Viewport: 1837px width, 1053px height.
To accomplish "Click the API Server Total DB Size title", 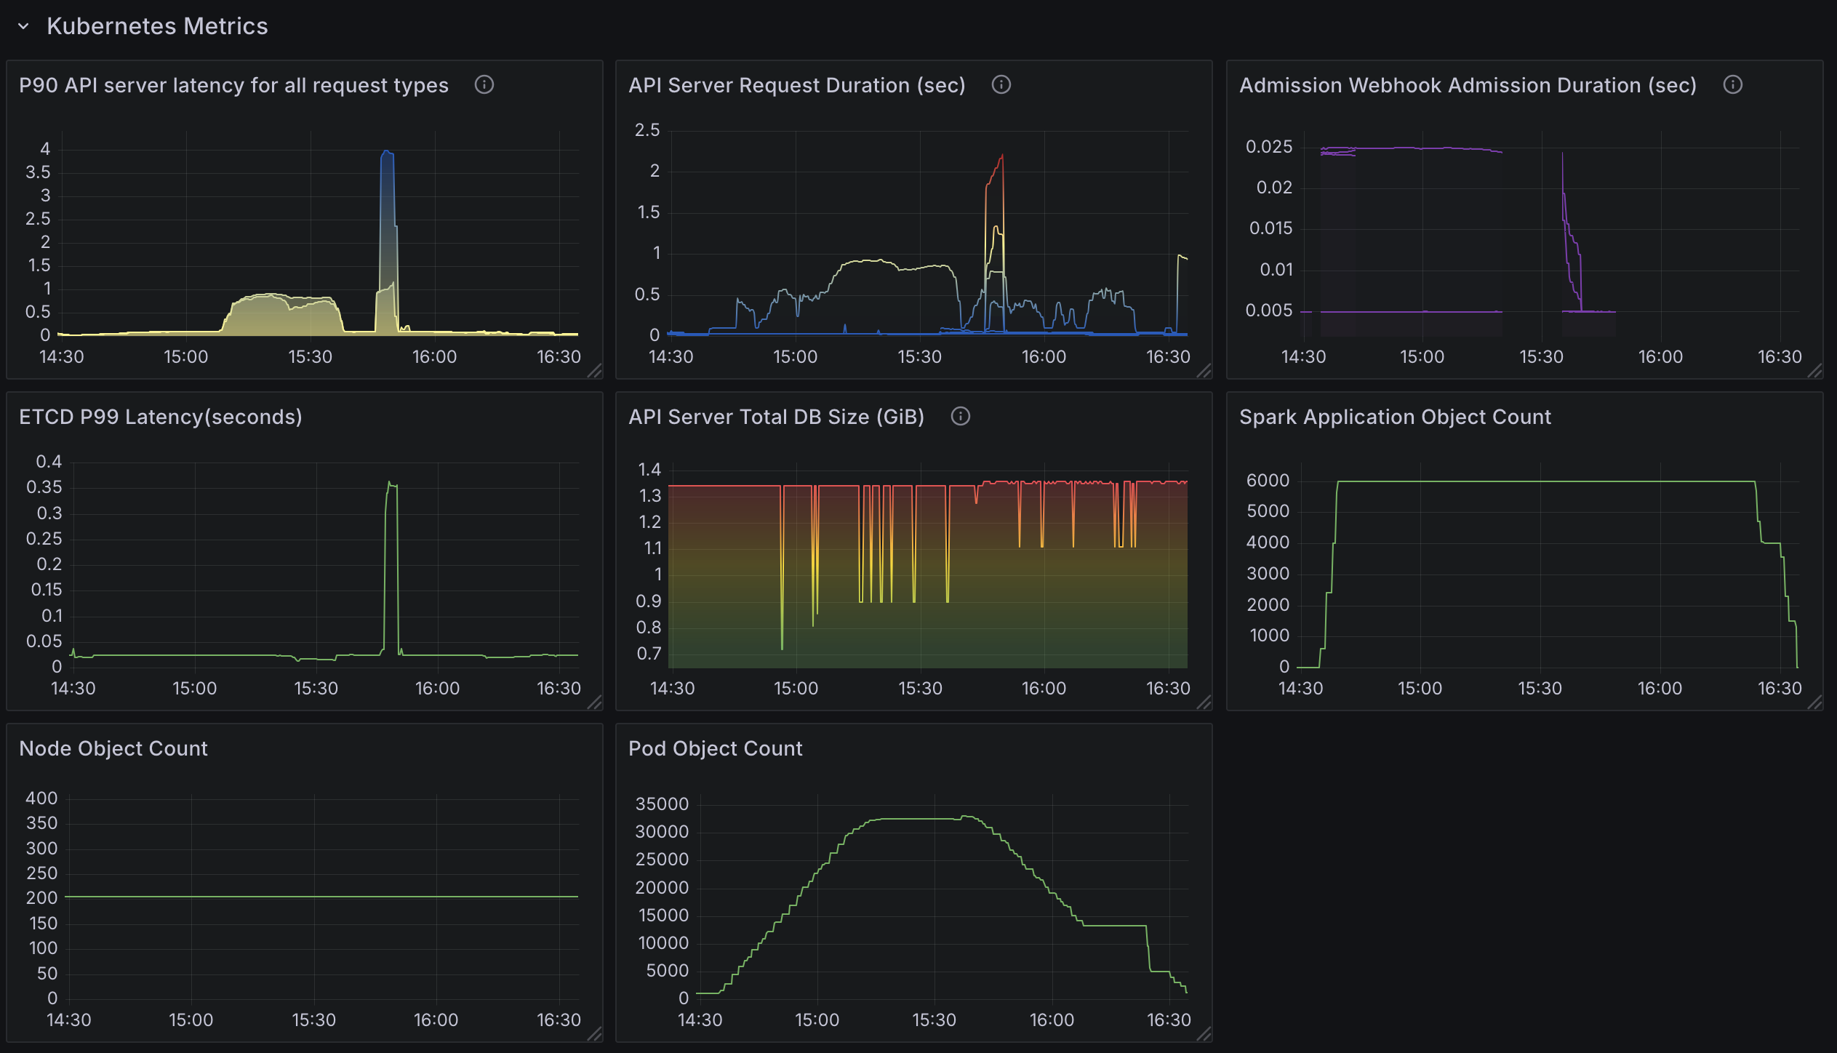I will 776,416.
